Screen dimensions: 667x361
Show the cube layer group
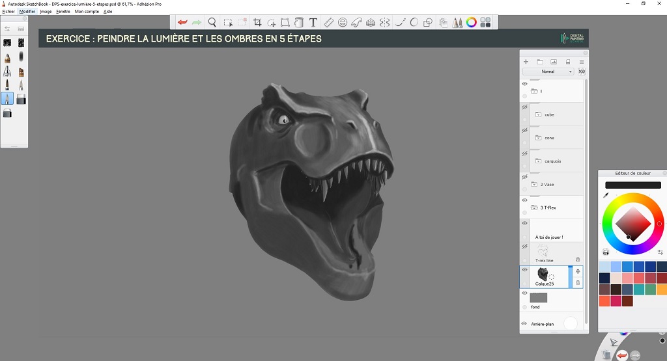[525, 107]
